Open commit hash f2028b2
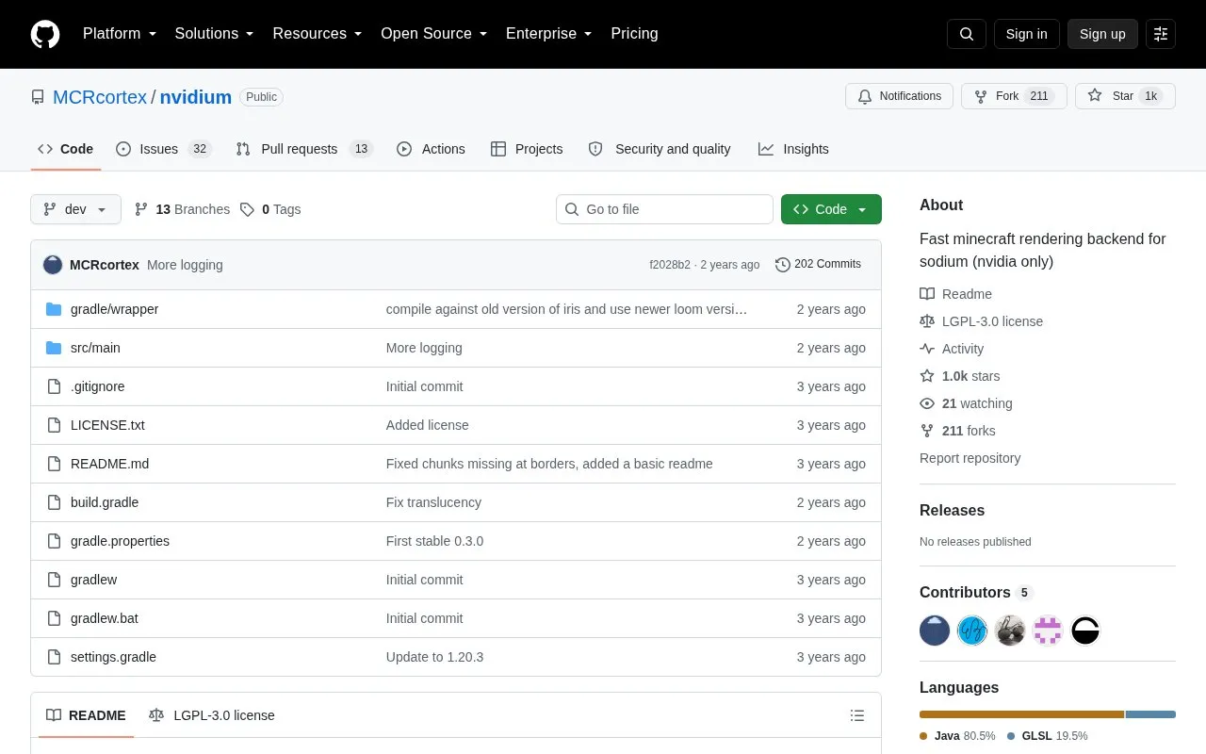 [x=670, y=265]
